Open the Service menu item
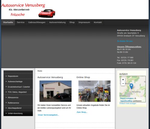The image size is (150, 129). (21, 22)
